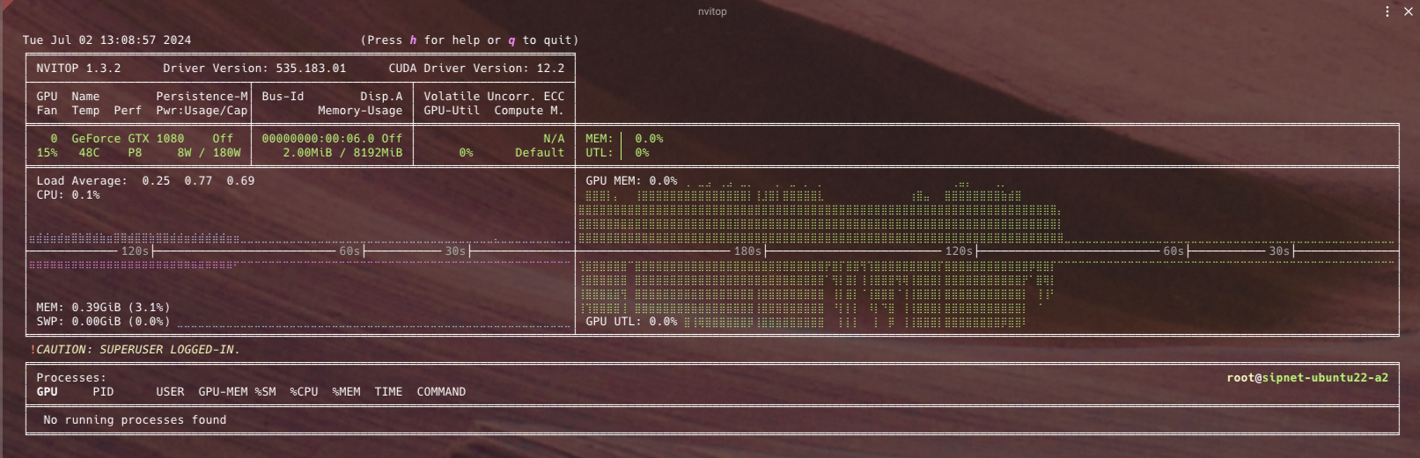The width and height of the screenshot is (1420, 458).
Task: Select the ECC value N/A
Action: [x=554, y=139]
